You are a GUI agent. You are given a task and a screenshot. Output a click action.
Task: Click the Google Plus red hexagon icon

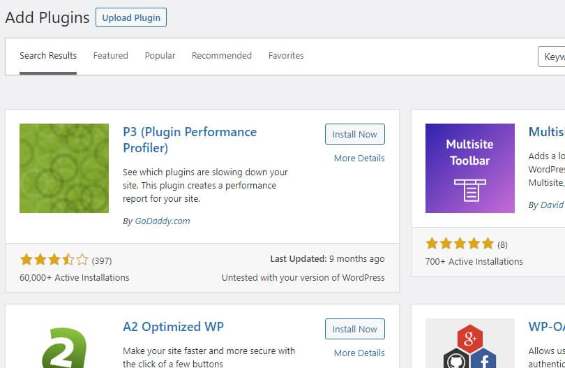pyautogui.click(x=470, y=339)
